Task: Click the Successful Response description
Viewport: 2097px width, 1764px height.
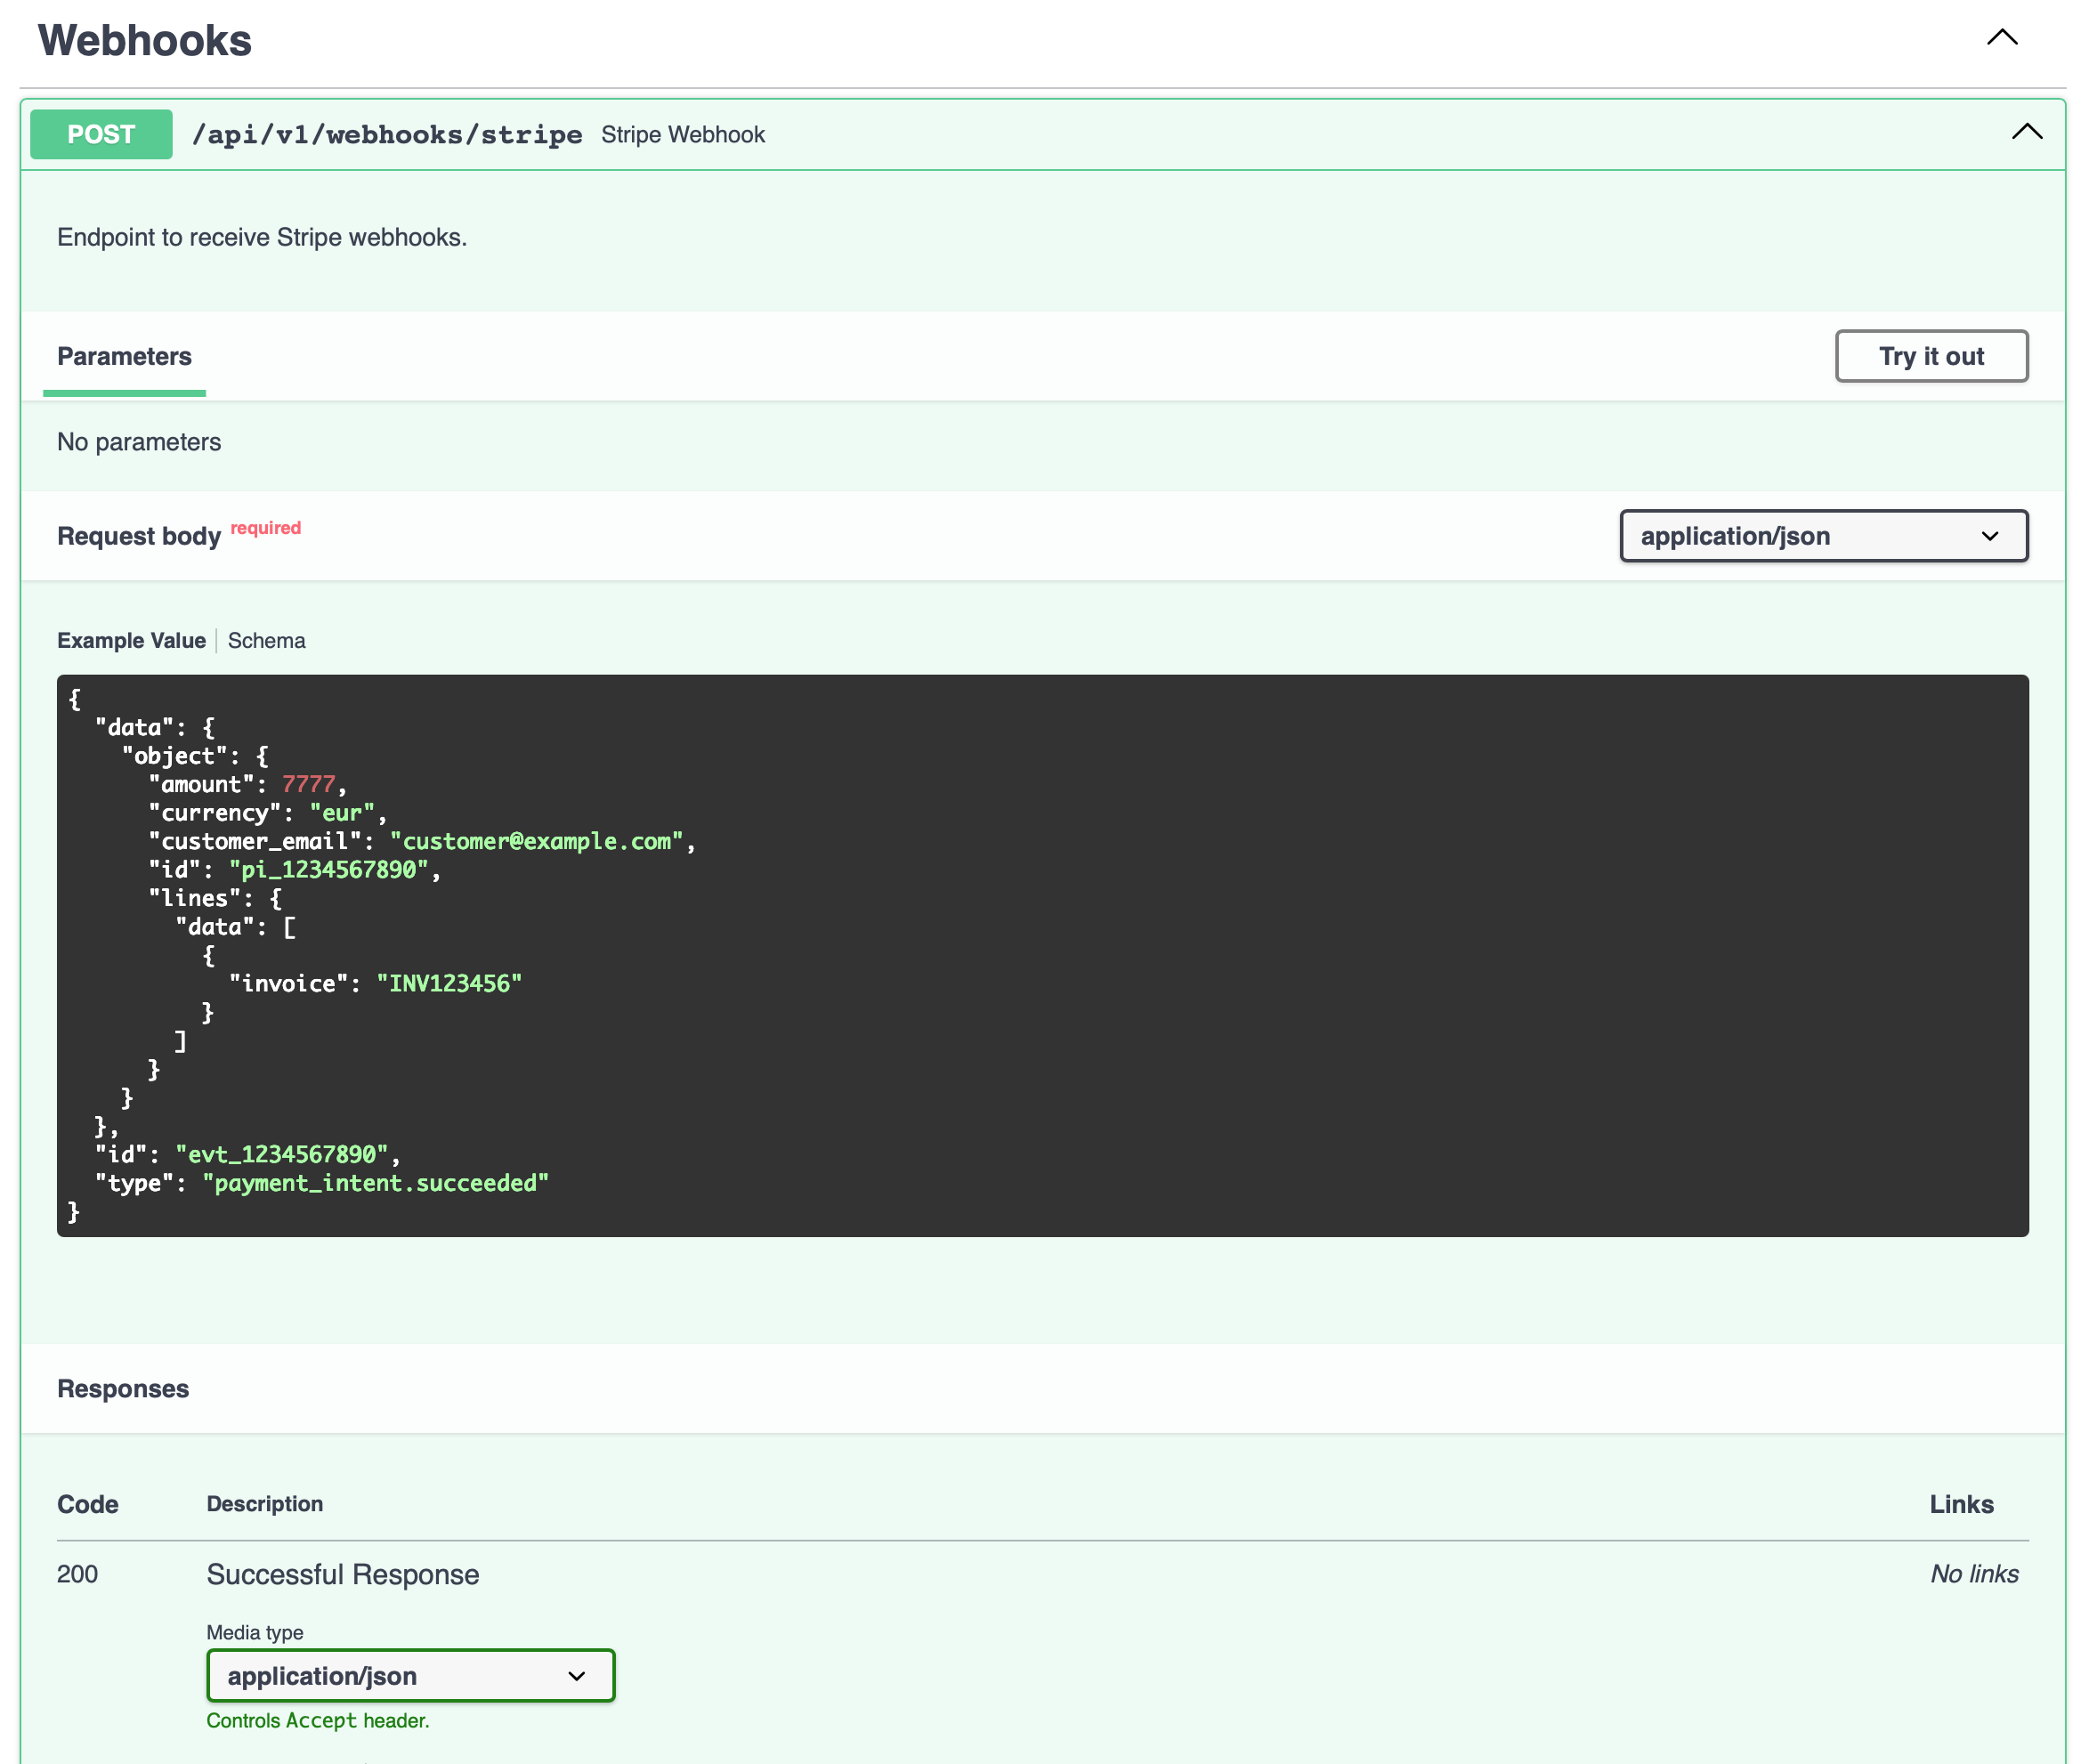Action: (x=343, y=1574)
